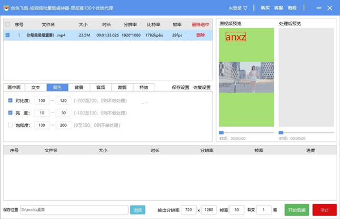Disable the 对比度 contrast checkbox
Viewport: 340px width, 219px height.
point(10,100)
